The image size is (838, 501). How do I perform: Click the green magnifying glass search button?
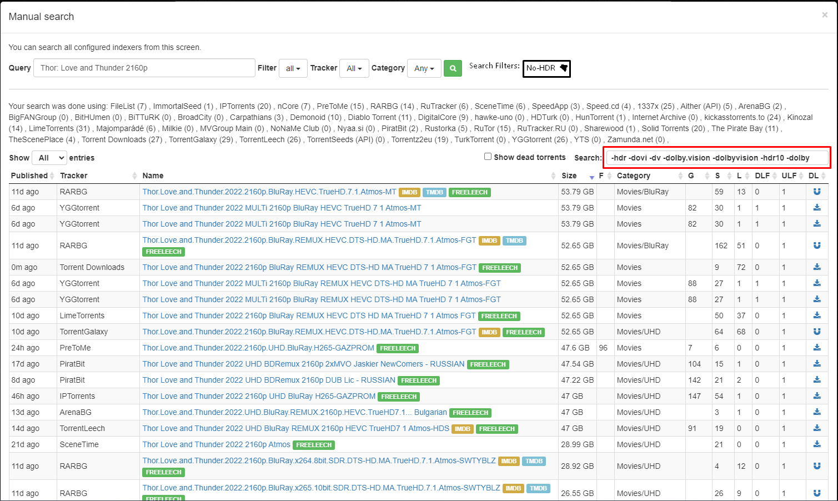click(453, 68)
